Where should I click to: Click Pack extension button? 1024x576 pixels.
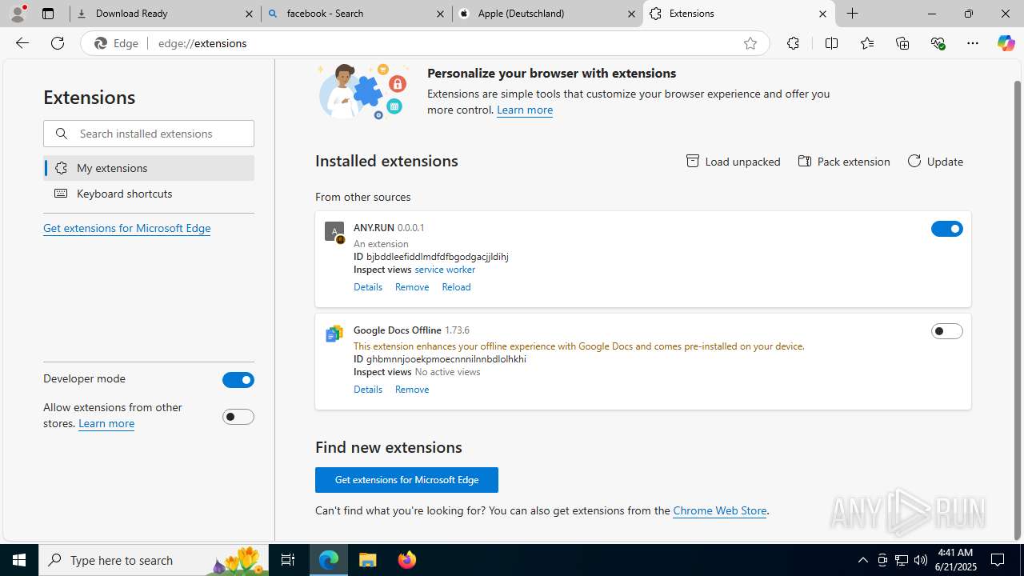coord(844,162)
